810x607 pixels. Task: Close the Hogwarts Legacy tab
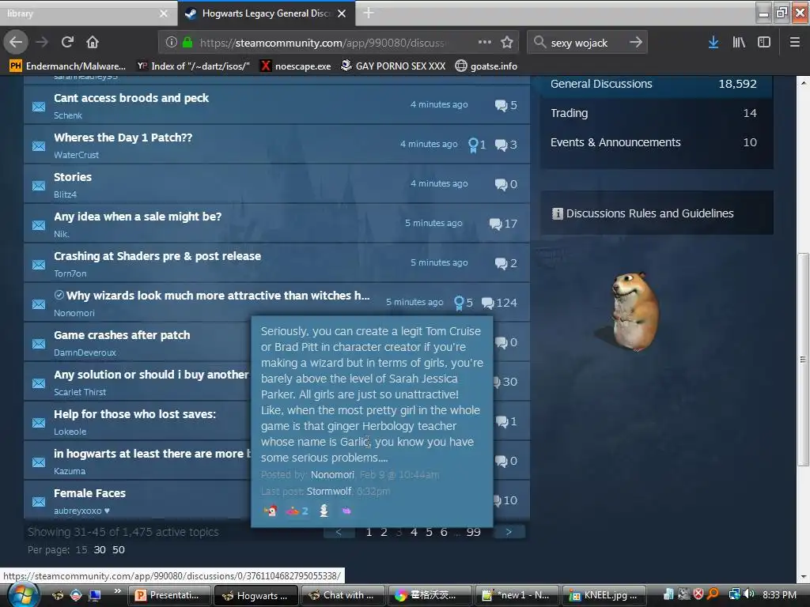342,13
